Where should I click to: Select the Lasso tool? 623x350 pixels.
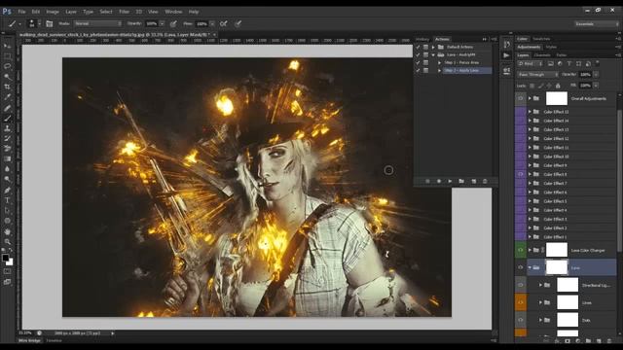pyautogui.click(x=7, y=66)
